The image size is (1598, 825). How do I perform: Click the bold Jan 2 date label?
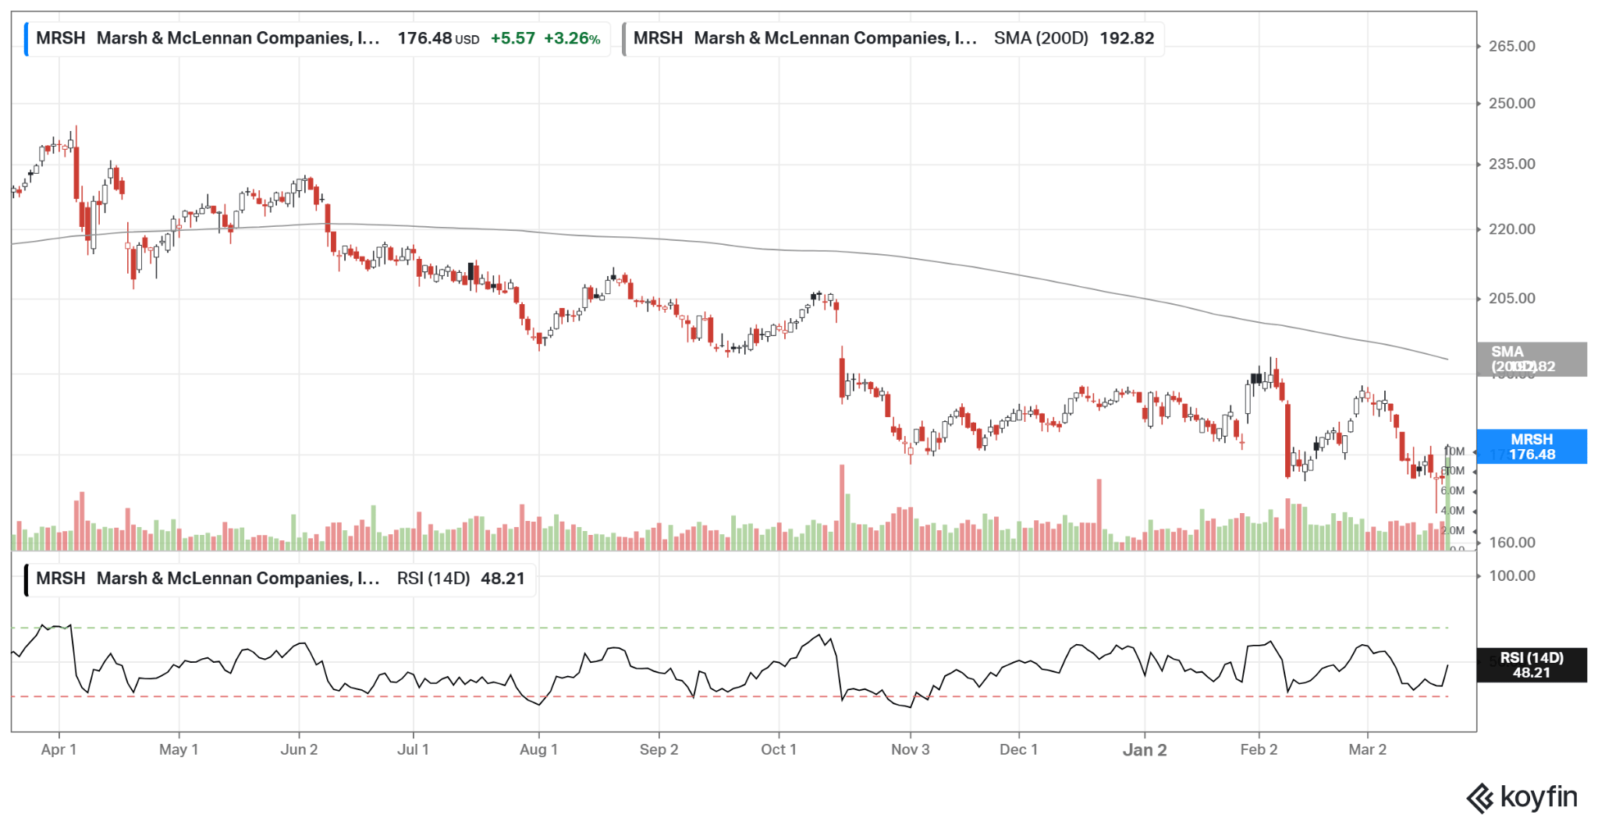point(1145,750)
